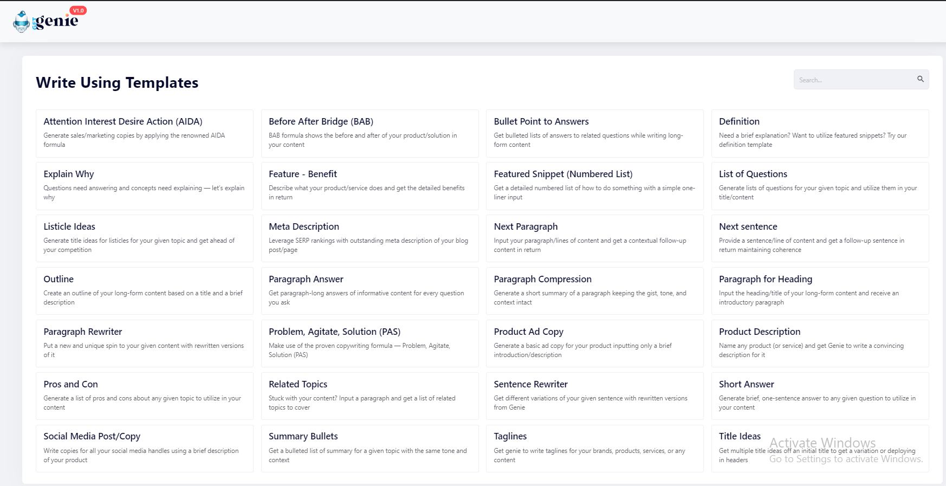Click the GetGenie logo icon
The image size is (946, 486).
coord(22,22)
